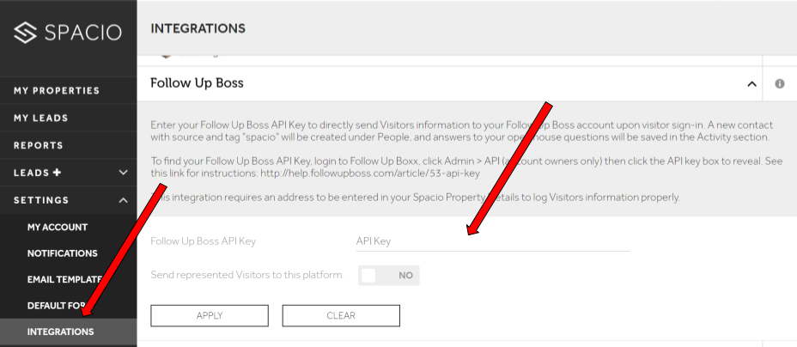797x347 pixels.
Task: Focus the Follow Up Boss API Key field
Action: point(492,241)
